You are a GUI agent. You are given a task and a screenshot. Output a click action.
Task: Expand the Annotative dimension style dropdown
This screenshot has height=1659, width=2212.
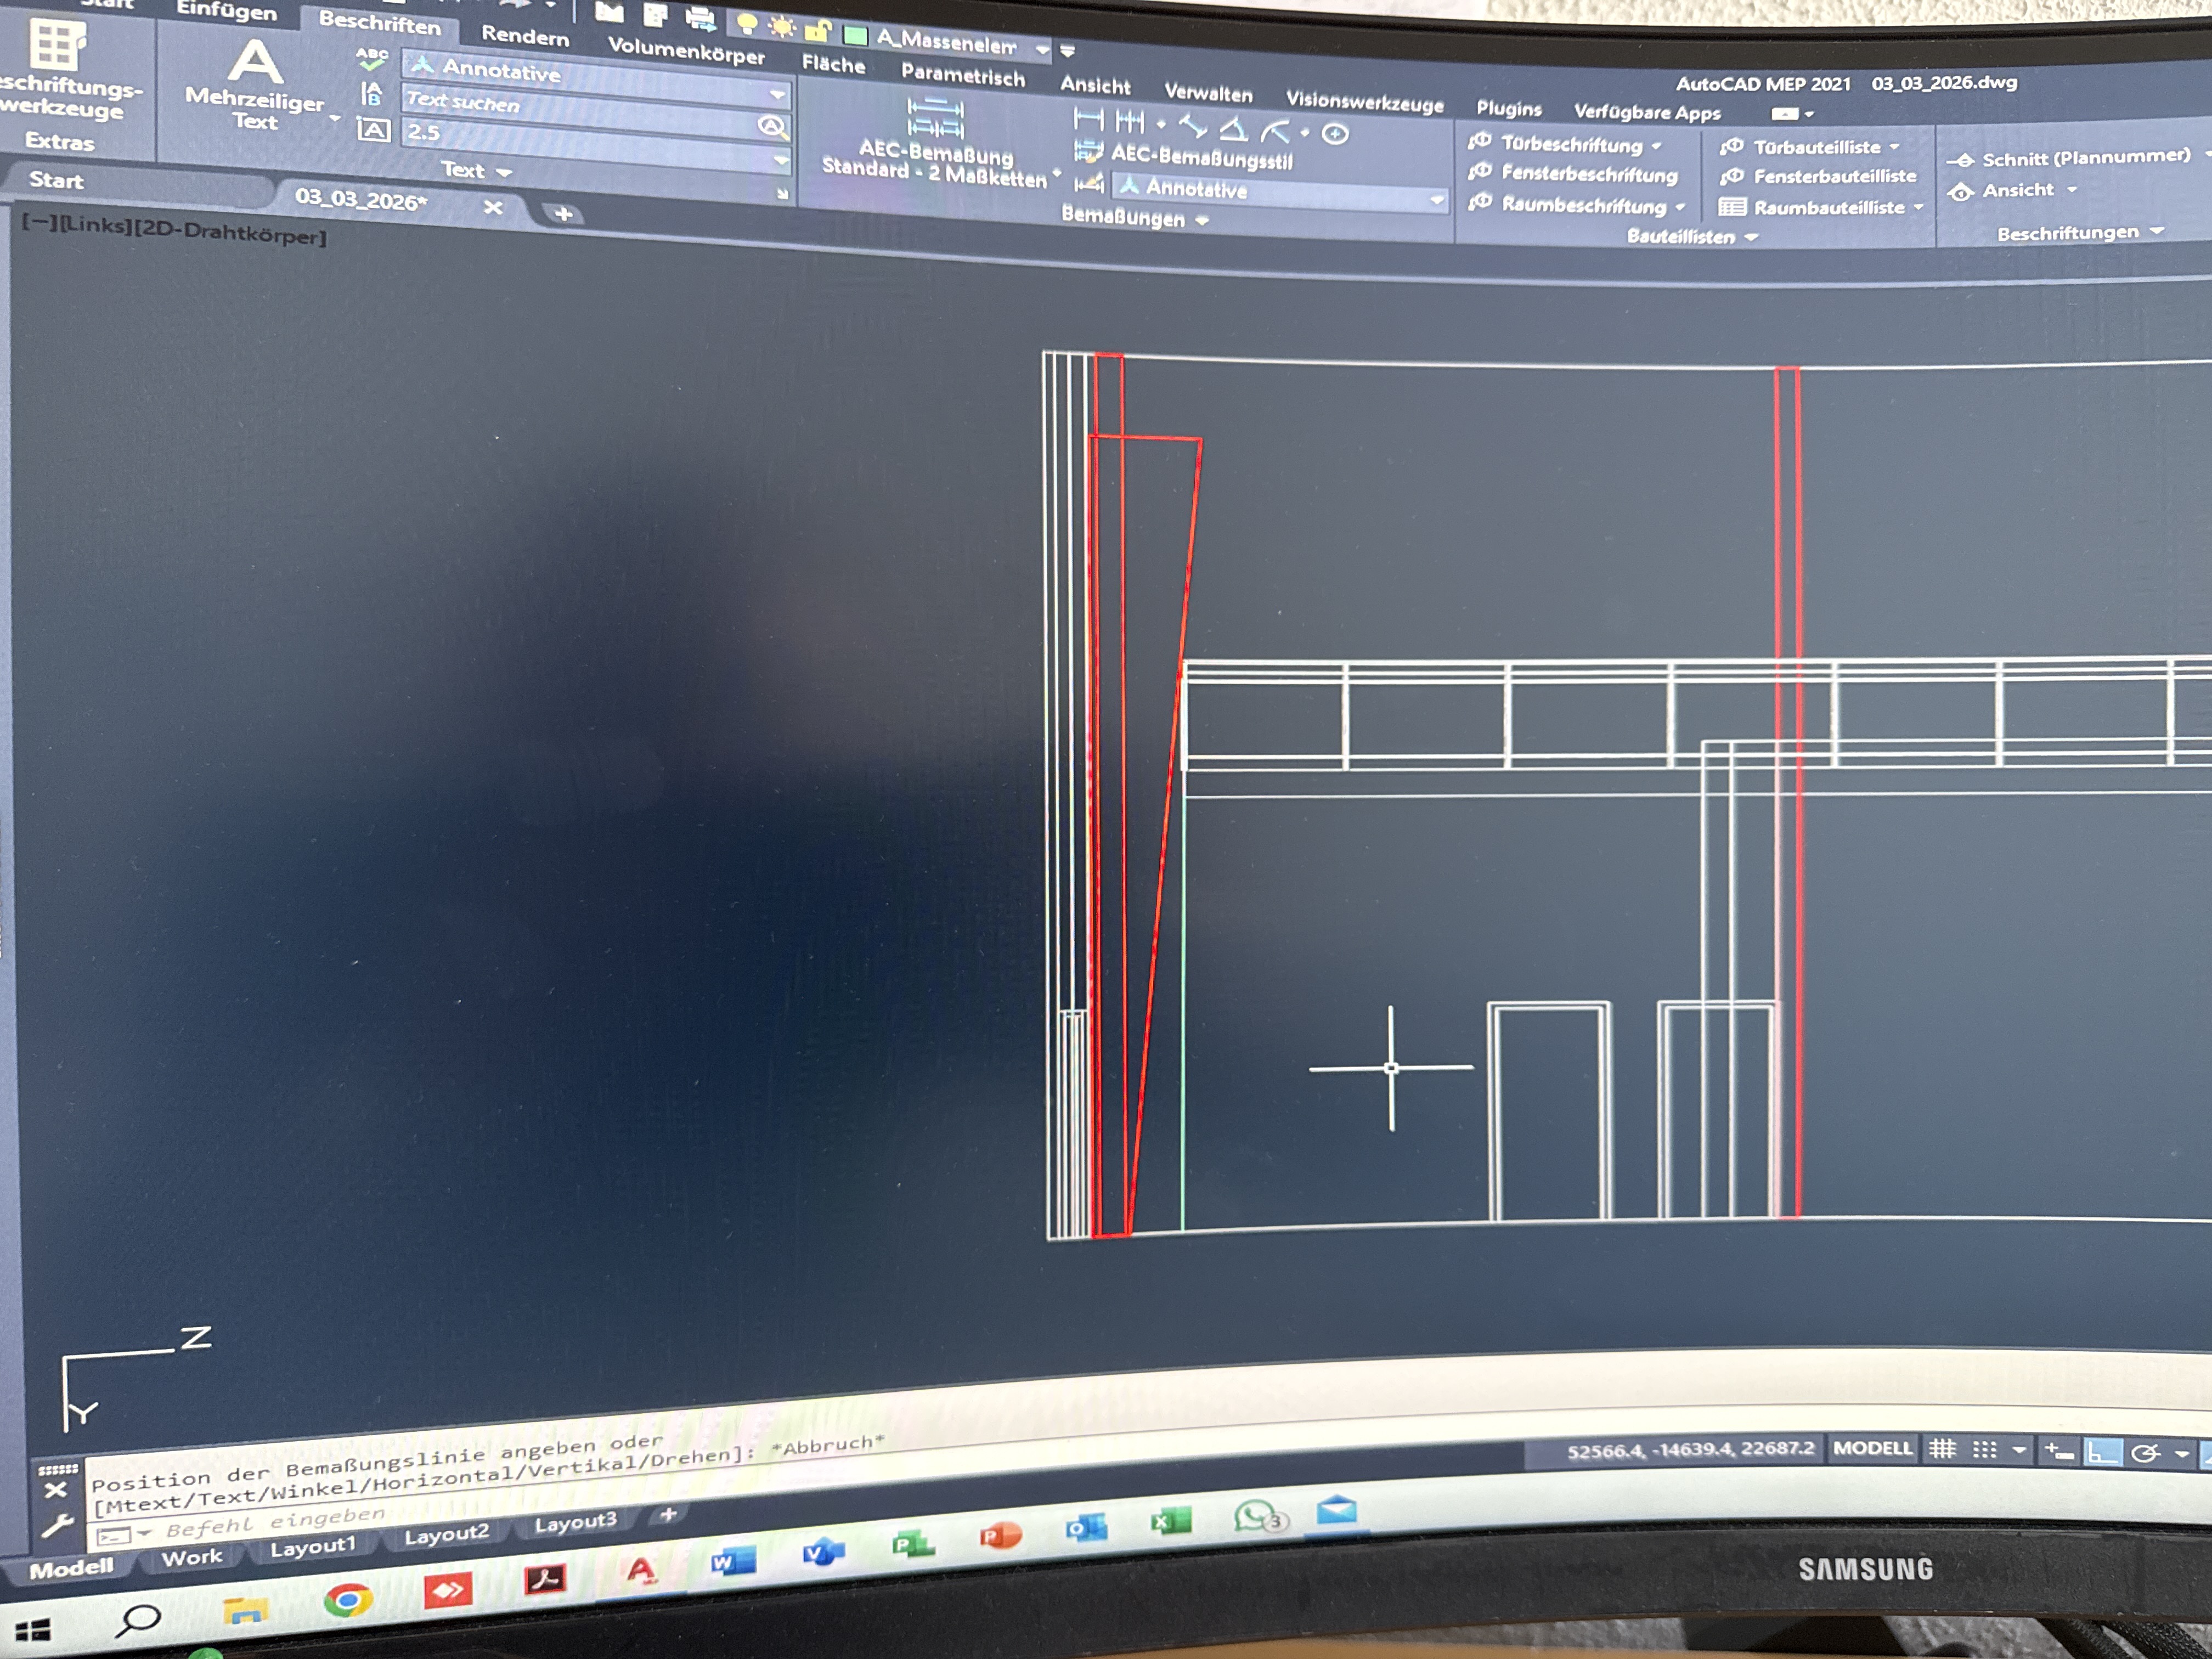tap(1436, 200)
